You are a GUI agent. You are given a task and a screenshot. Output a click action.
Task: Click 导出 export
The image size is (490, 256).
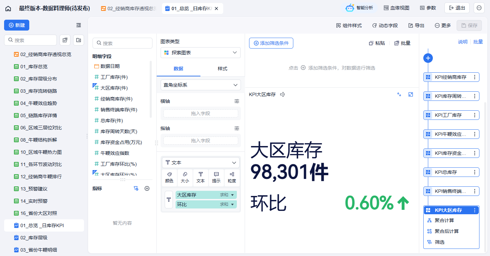tap(416, 25)
